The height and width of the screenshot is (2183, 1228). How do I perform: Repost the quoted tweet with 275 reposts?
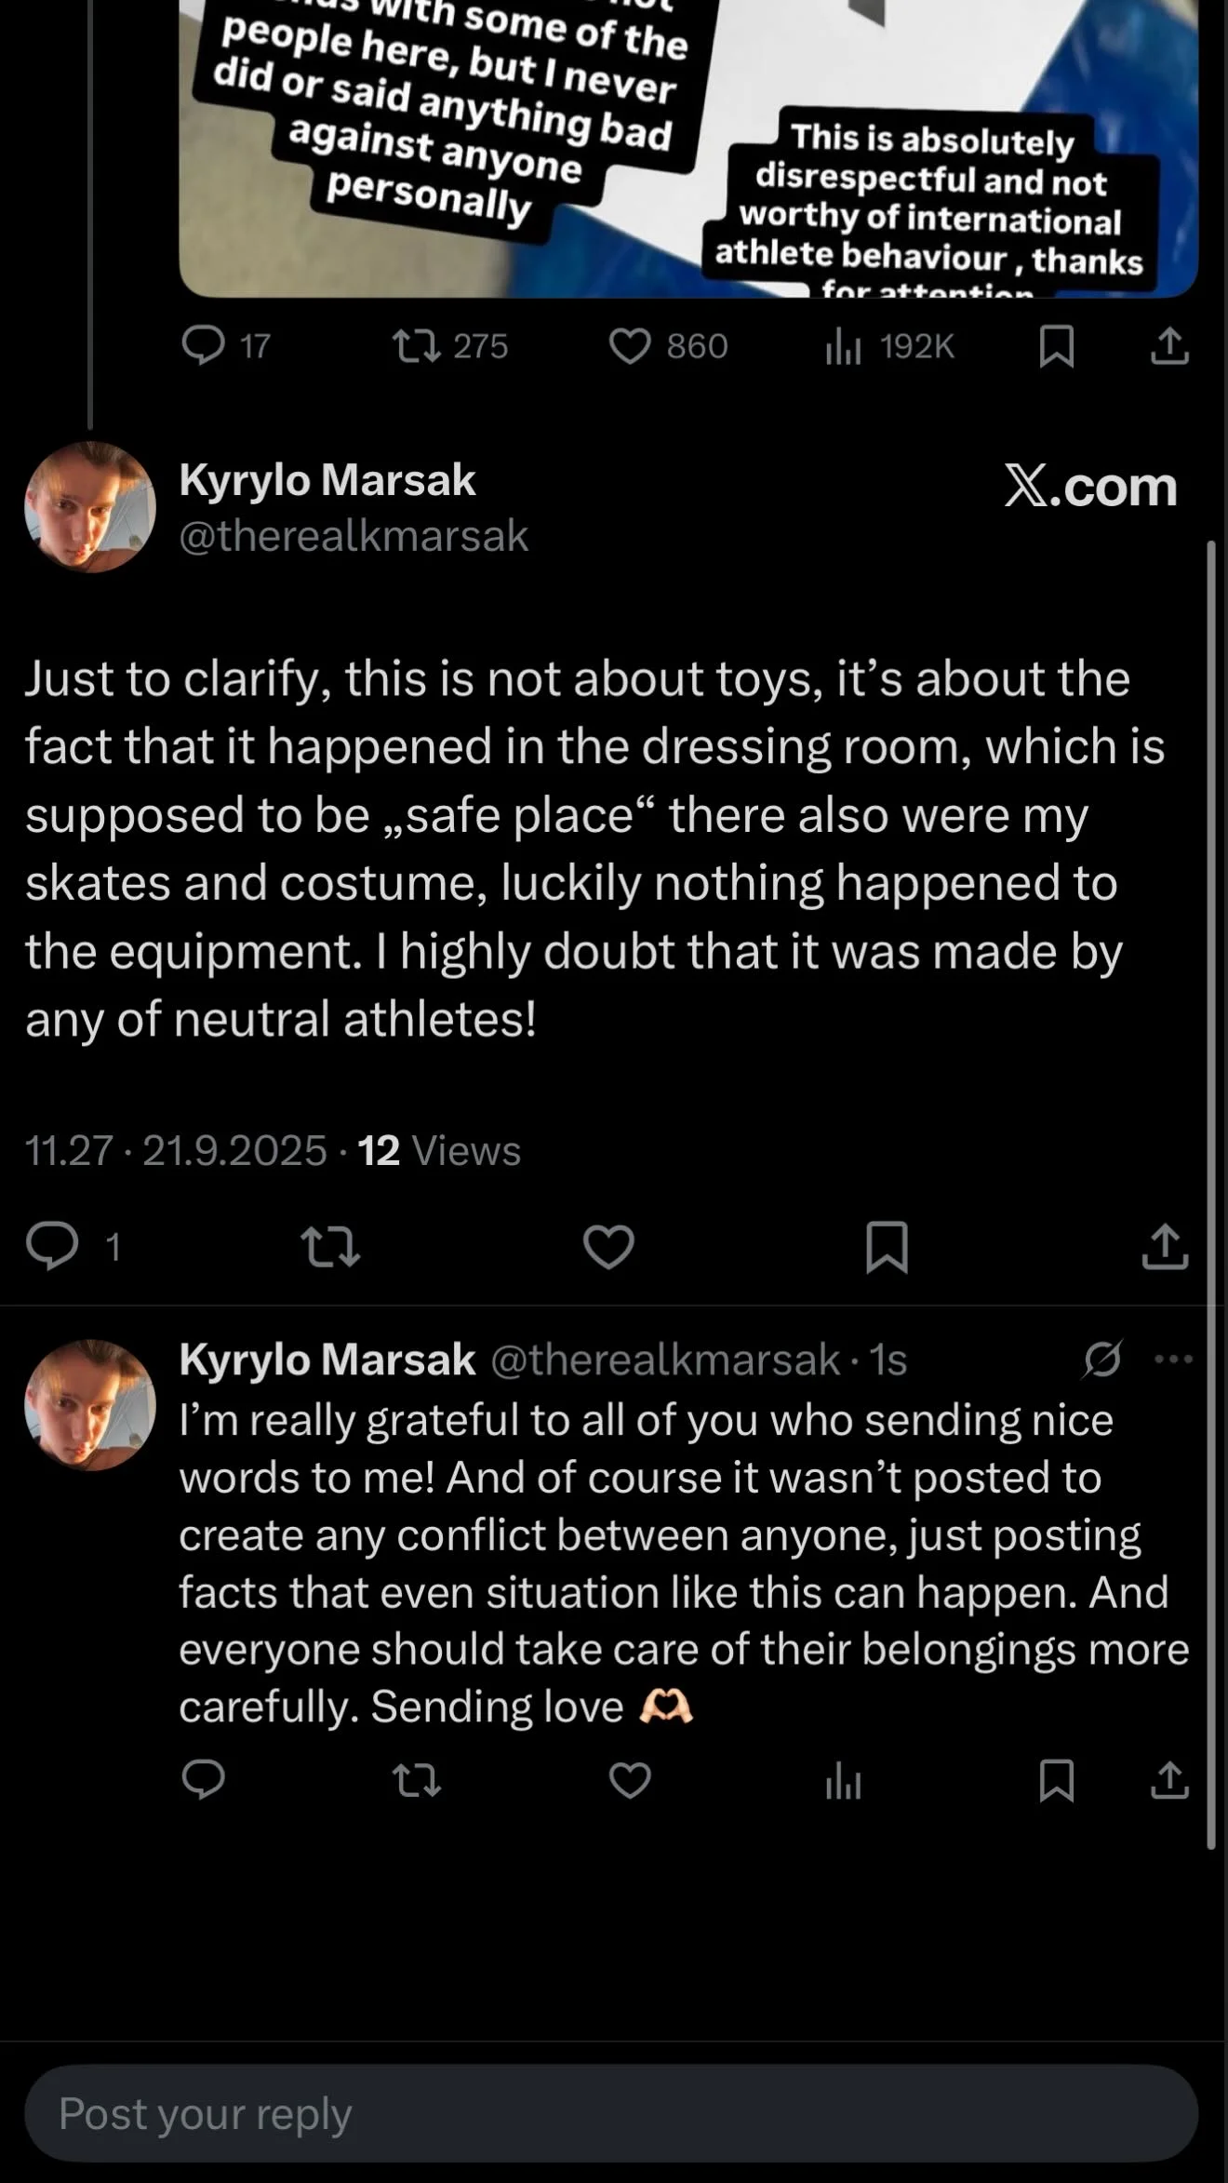coord(417,346)
